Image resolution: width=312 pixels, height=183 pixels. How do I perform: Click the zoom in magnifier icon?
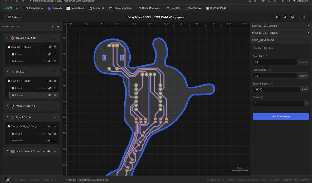click(x=285, y=17)
